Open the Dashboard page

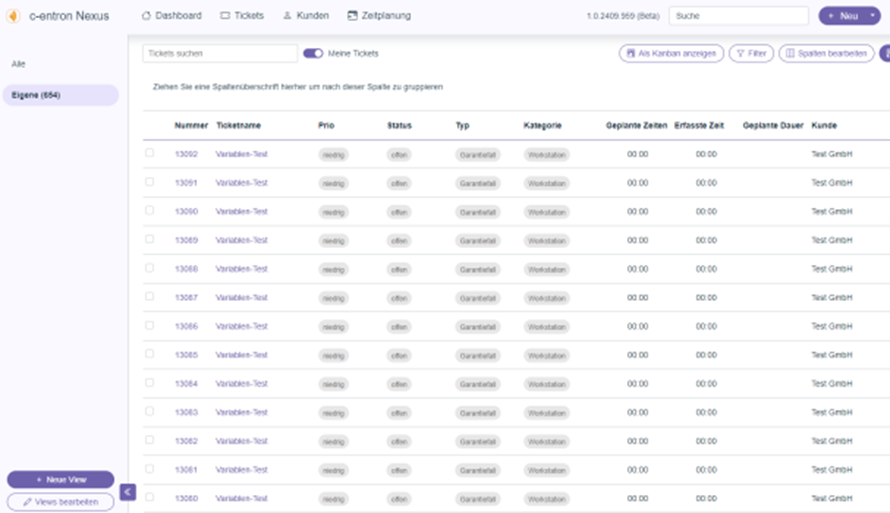coord(172,16)
